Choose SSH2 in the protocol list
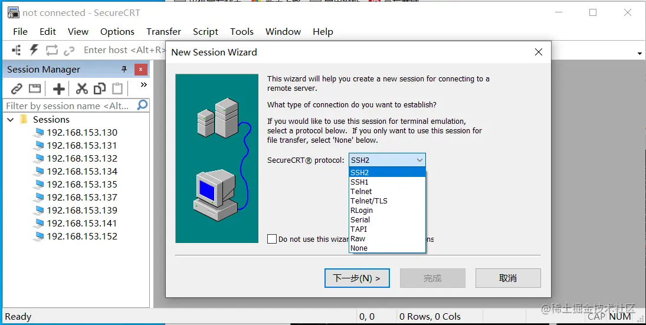The image size is (646, 325). coord(387,173)
